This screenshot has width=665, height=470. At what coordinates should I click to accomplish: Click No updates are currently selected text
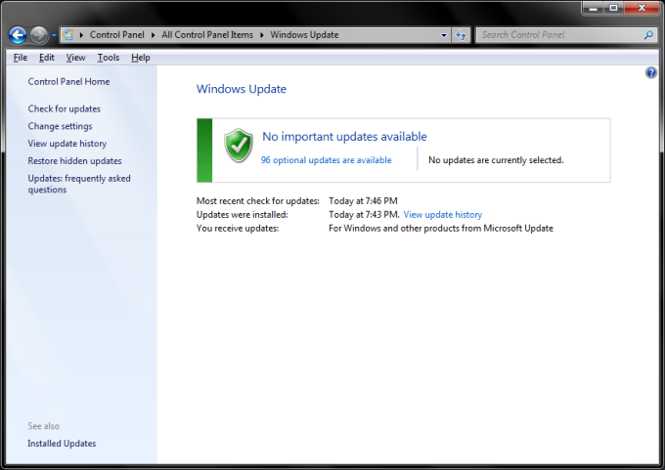(496, 160)
